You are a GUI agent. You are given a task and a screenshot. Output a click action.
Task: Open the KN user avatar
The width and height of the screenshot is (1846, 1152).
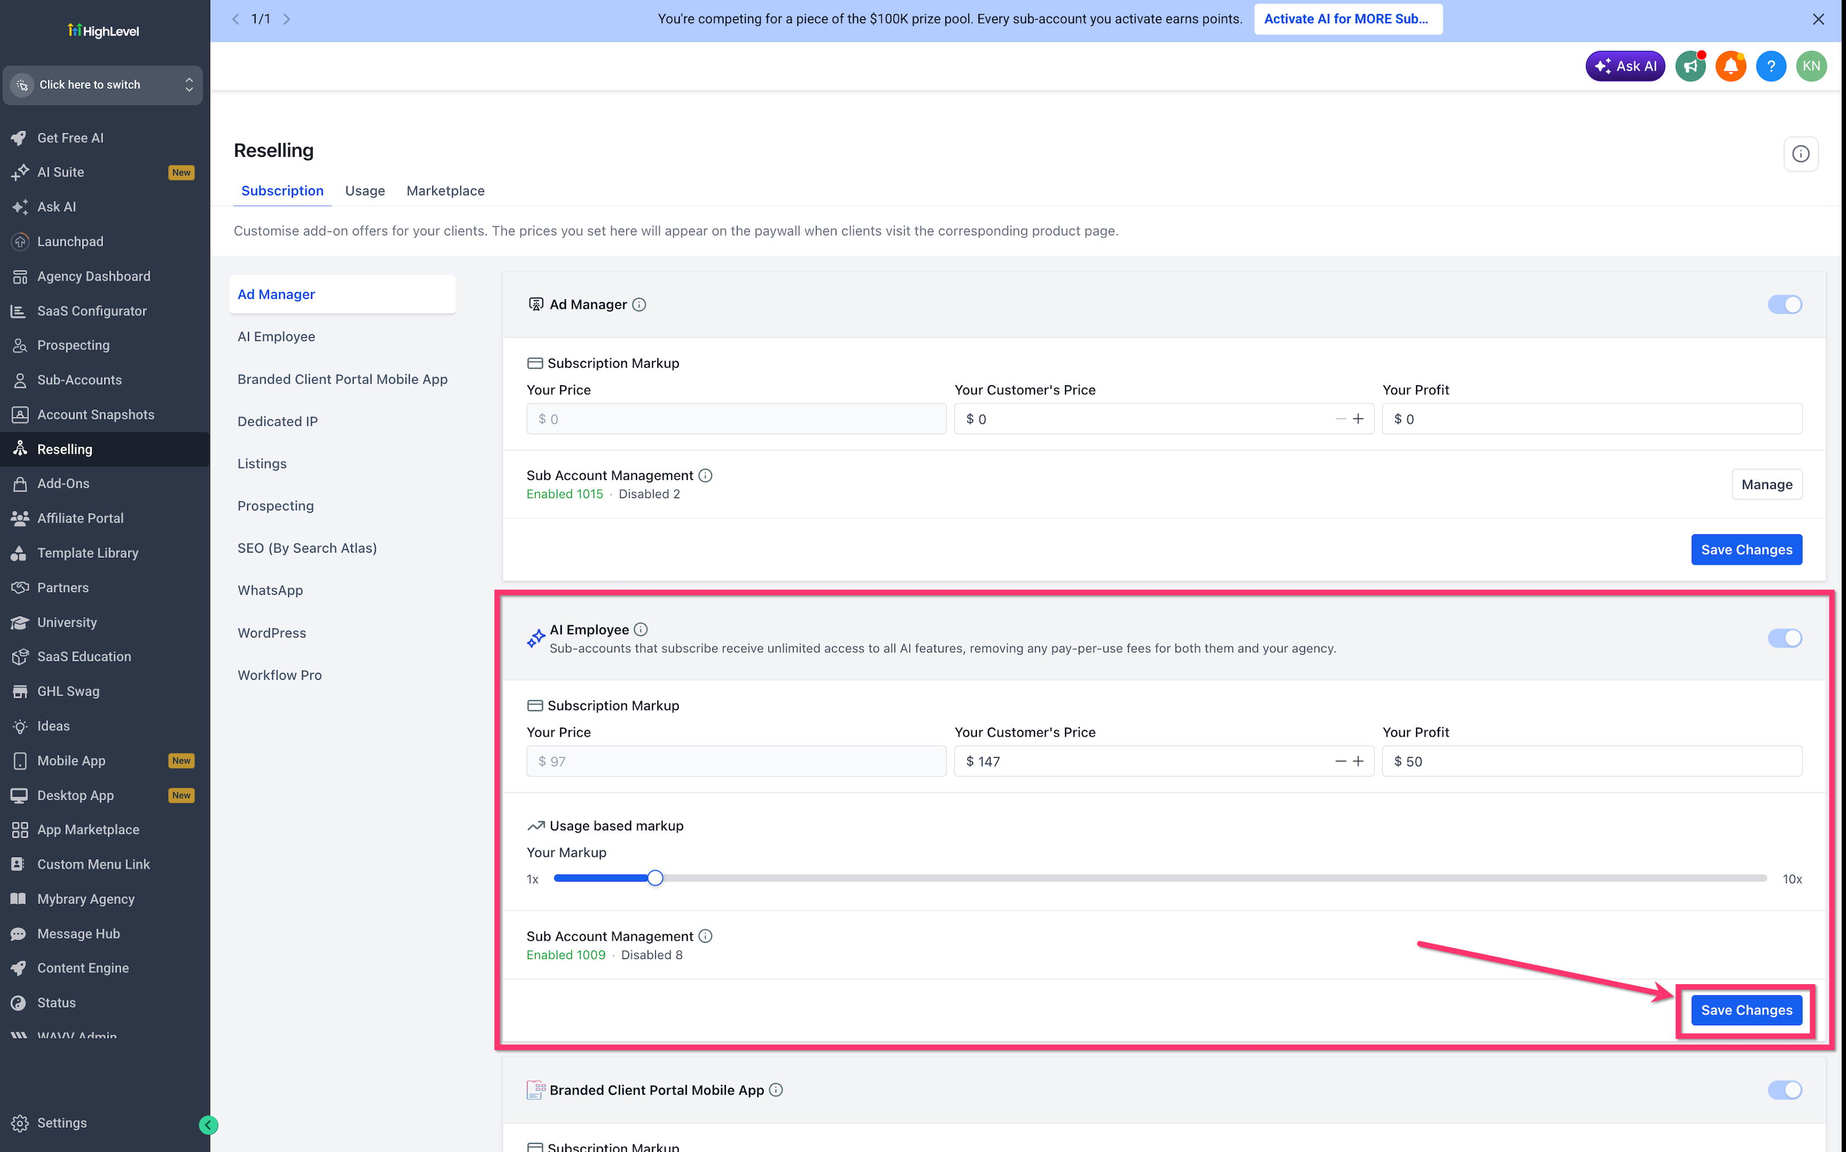(x=1811, y=66)
